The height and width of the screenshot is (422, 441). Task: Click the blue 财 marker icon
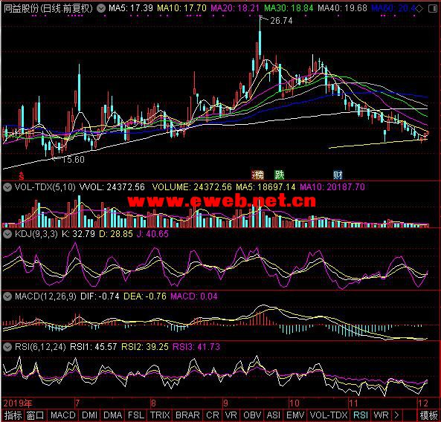[338, 175]
